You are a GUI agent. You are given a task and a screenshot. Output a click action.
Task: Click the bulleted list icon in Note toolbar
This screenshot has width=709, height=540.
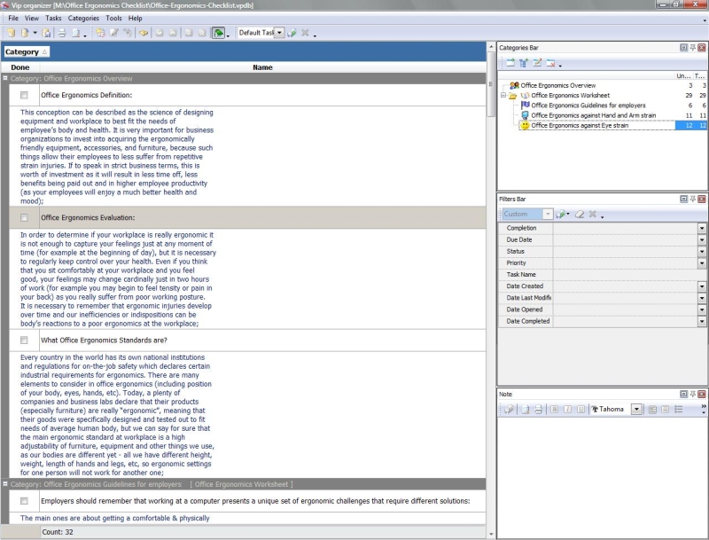pos(678,409)
